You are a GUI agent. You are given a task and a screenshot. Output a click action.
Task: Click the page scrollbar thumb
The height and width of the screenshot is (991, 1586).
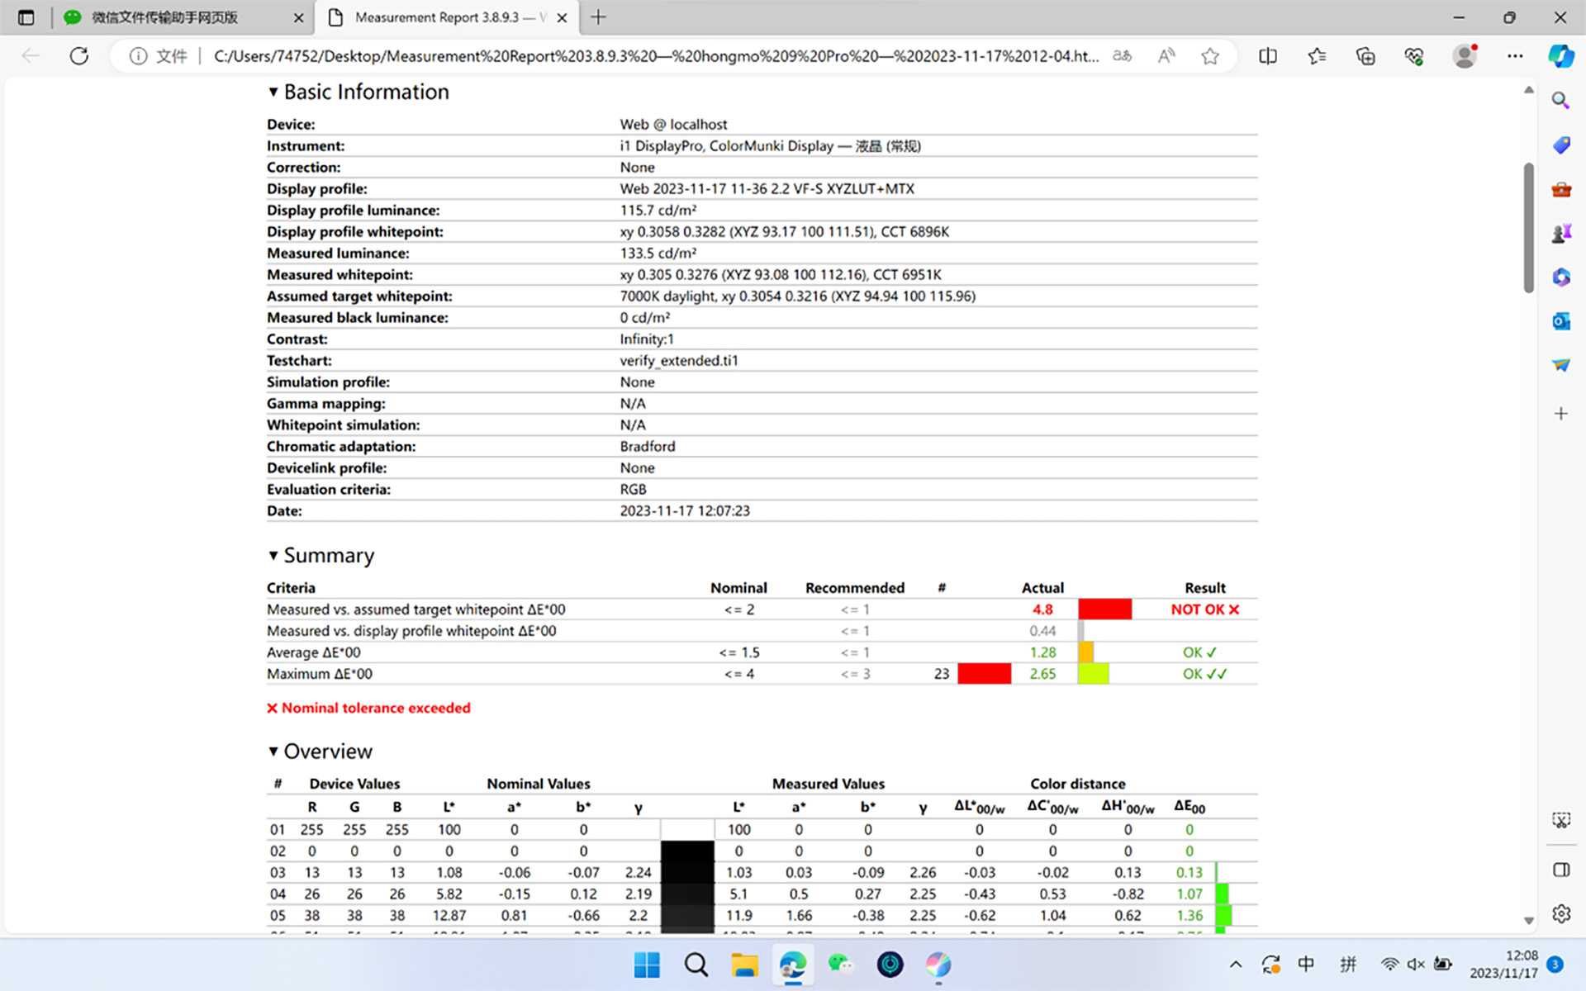(x=1528, y=228)
